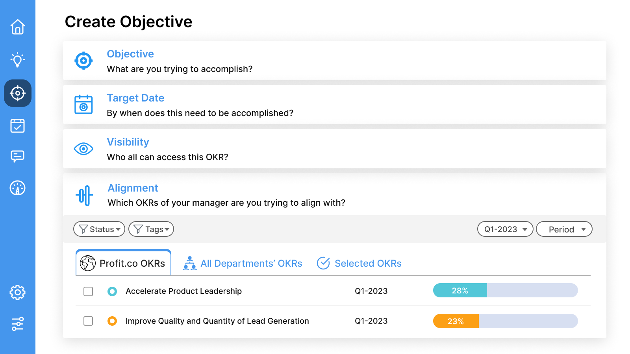Click the Target Date heading
Viewport: 630px width, 354px height.
(135, 98)
